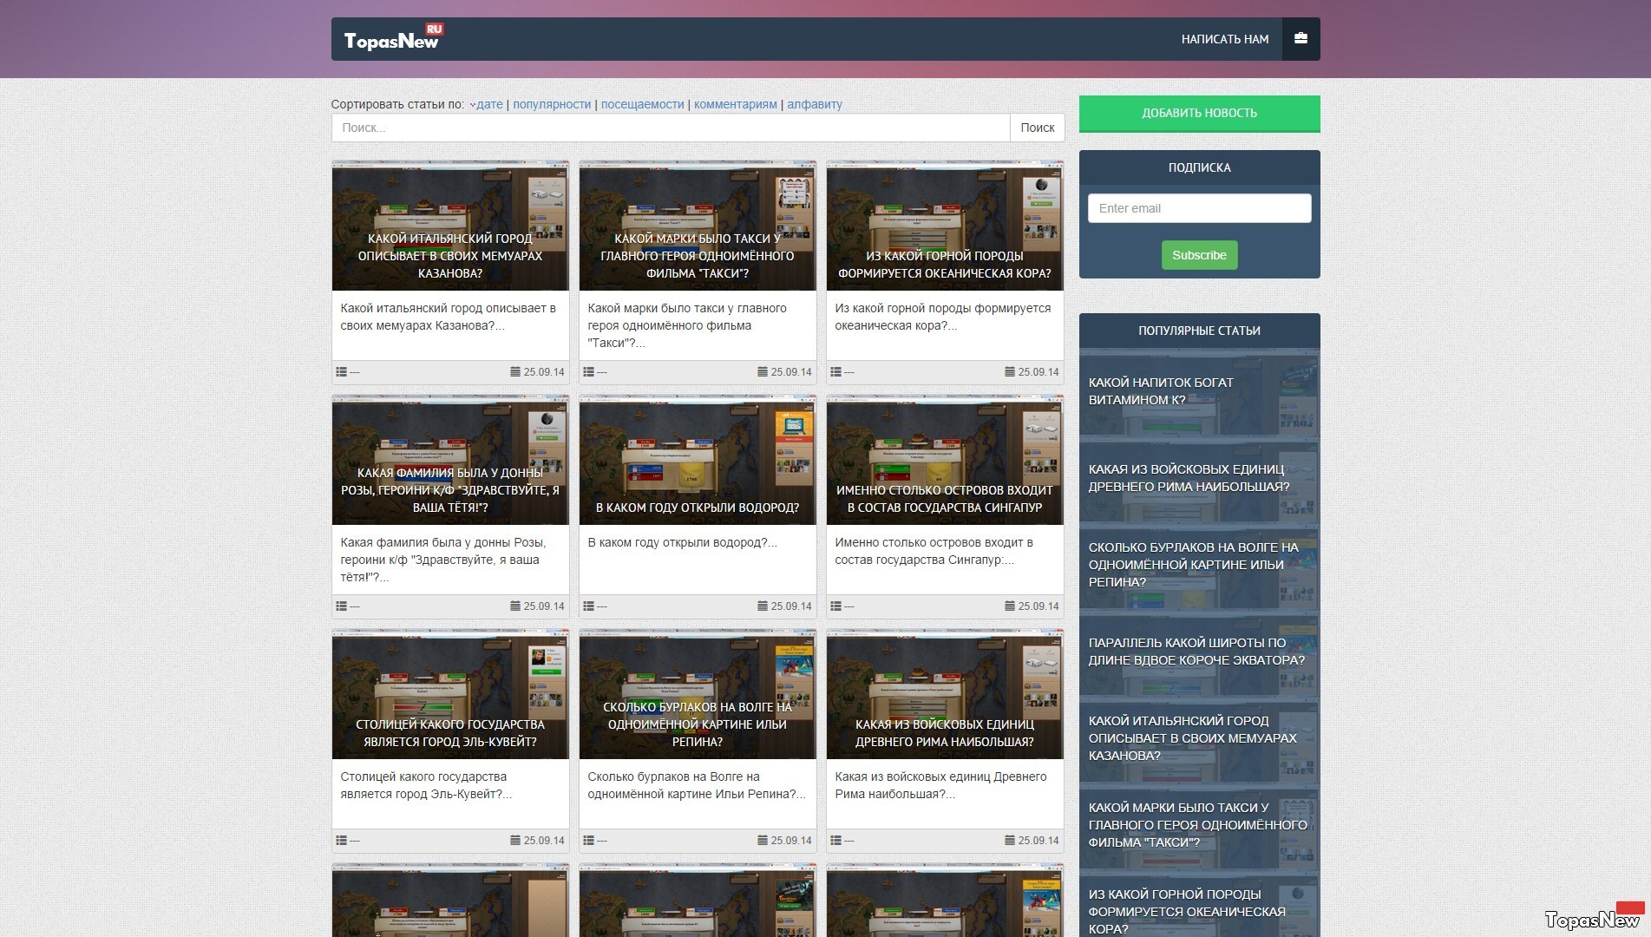Click the TopasNew RU logo
Viewport: 1651px width, 937px height.
click(x=393, y=39)
